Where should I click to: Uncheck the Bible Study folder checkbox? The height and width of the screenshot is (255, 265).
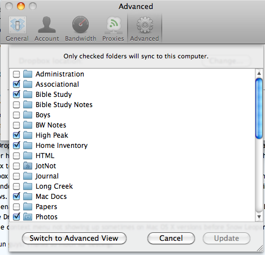[x=16, y=94]
